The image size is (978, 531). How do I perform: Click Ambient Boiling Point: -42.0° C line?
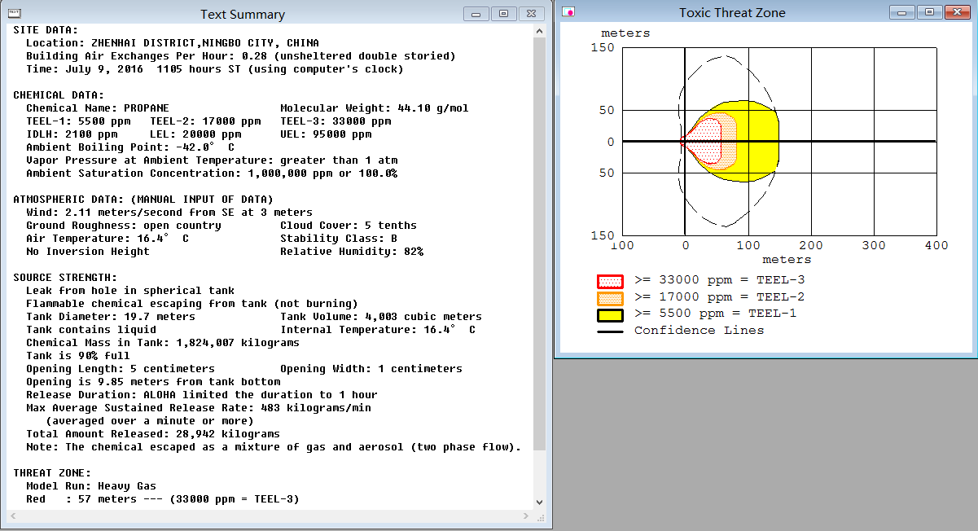(x=130, y=147)
